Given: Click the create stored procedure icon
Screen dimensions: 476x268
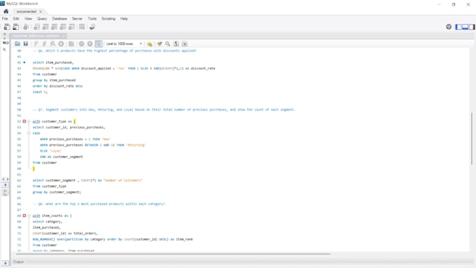Looking at the screenshot, I should click(63, 27).
